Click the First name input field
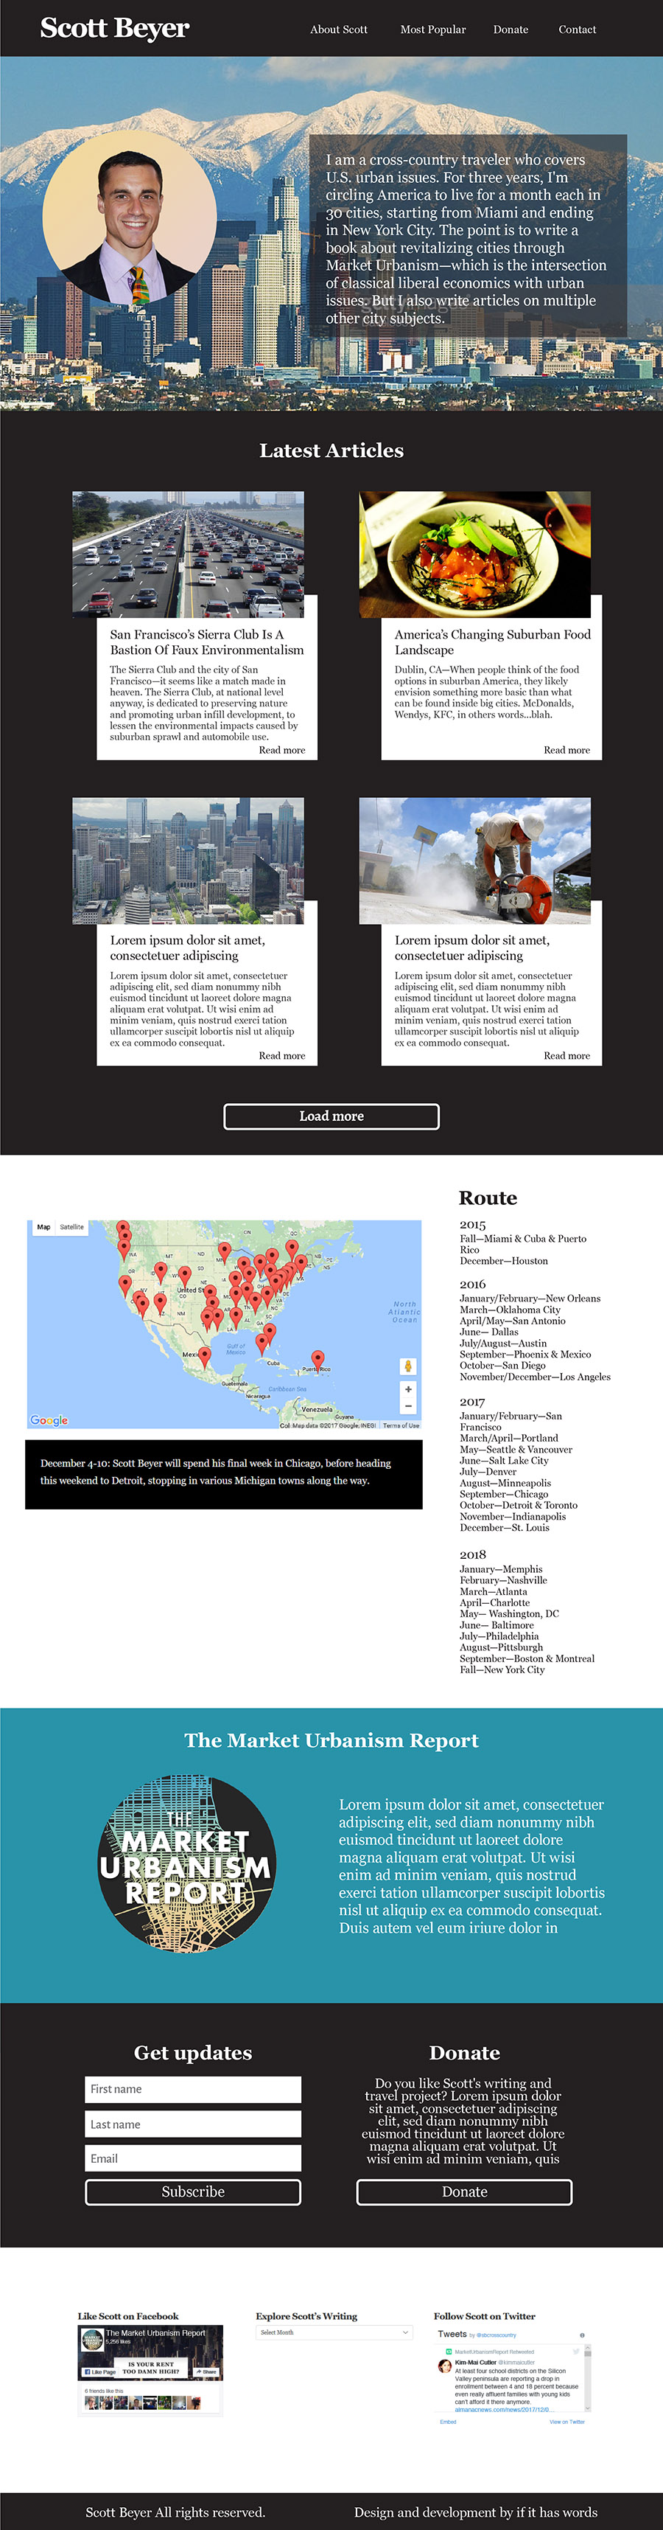The height and width of the screenshot is (2530, 663). click(x=193, y=2089)
